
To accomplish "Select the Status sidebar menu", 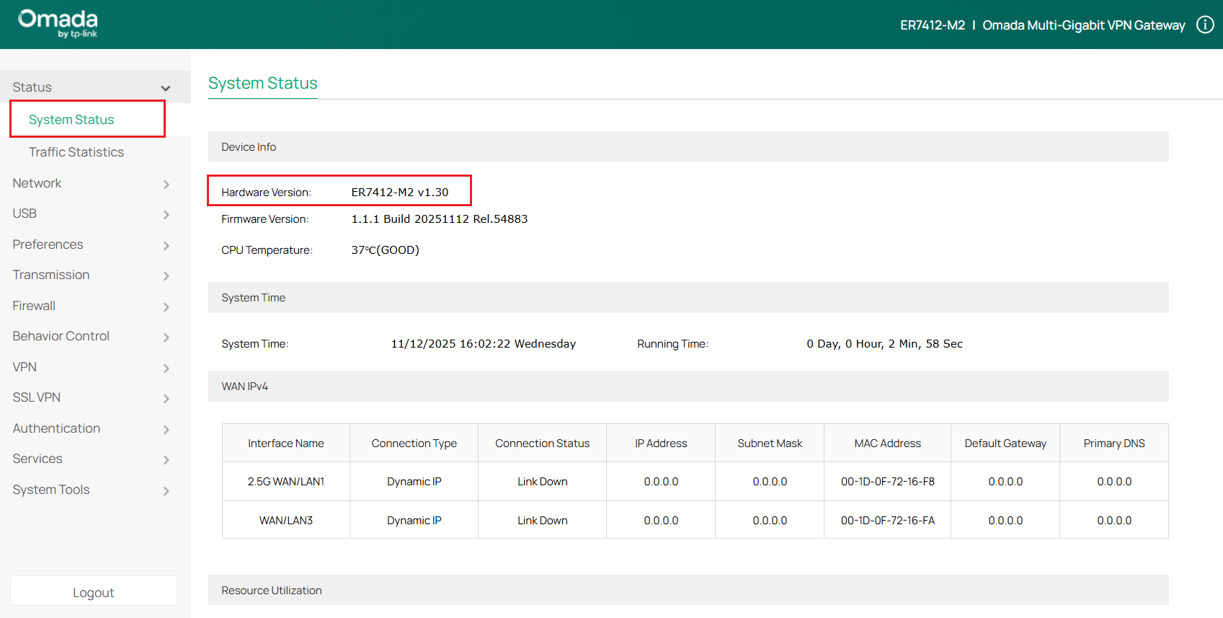I will [95, 87].
